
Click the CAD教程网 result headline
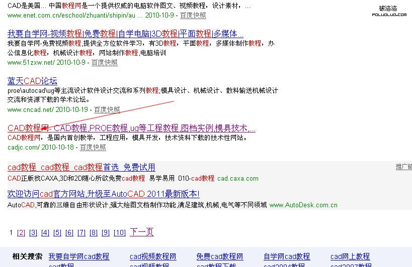pos(131,128)
